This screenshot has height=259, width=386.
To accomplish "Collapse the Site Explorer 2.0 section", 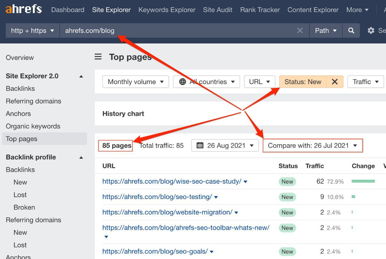I will coord(81,76).
